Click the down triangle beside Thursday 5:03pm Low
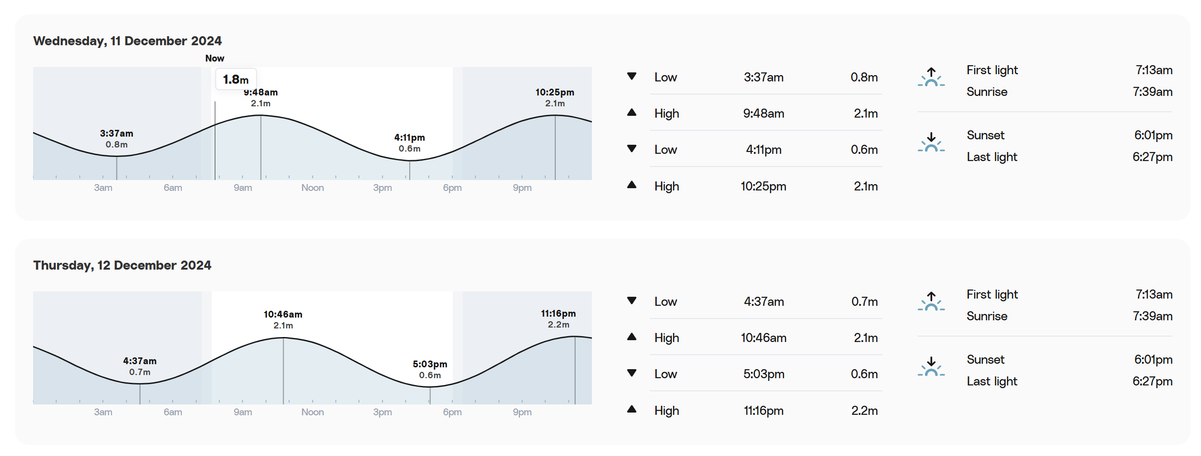The image size is (1201, 456). [x=632, y=373]
